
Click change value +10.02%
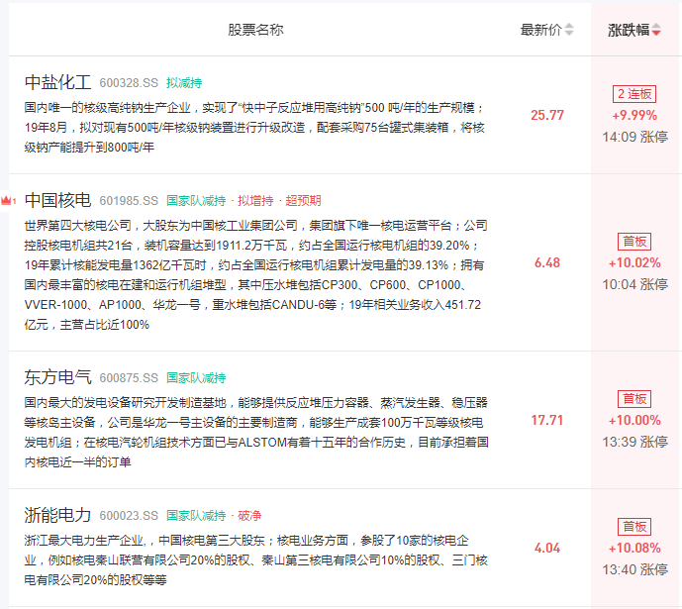(634, 262)
